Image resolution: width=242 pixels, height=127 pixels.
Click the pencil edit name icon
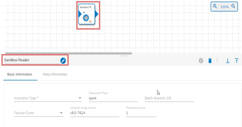(x=63, y=60)
